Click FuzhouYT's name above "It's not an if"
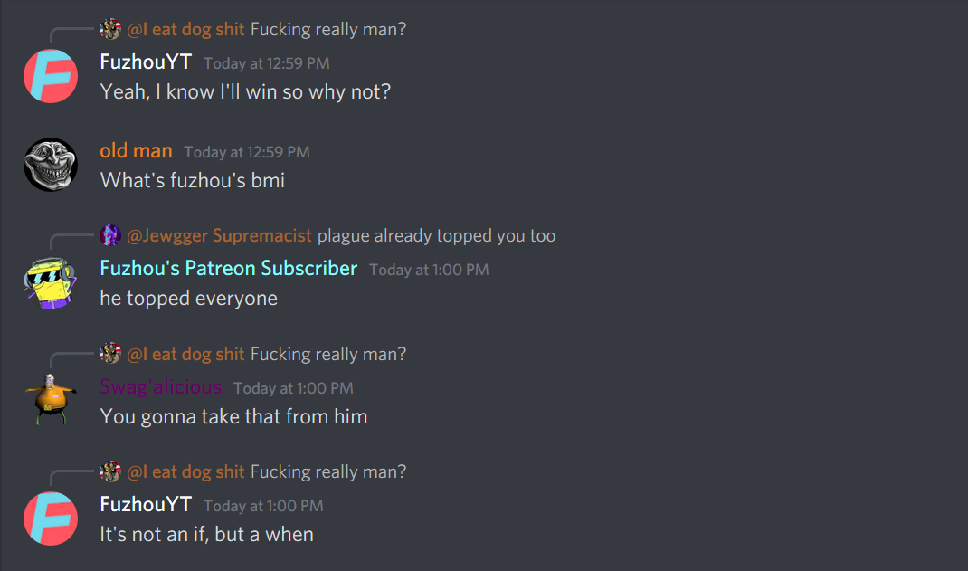Image resolution: width=968 pixels, height=571 pixels. pyautogui.click(x=146, y=504)
